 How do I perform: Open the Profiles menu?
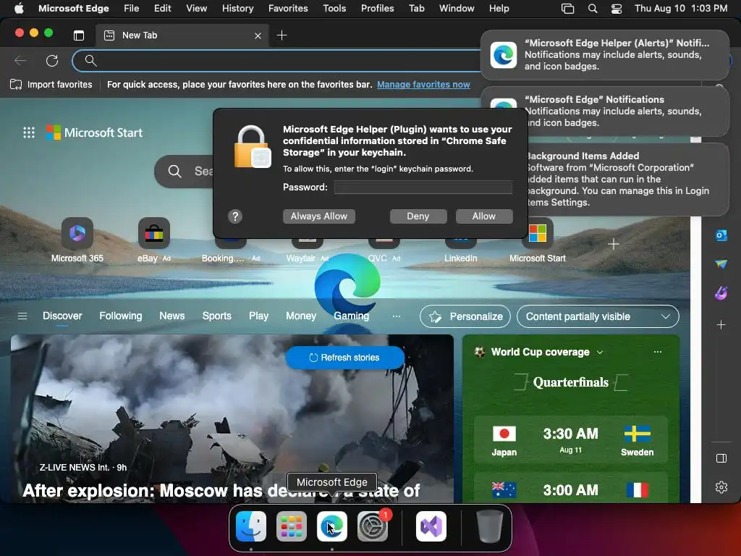[x=377, y=9]
